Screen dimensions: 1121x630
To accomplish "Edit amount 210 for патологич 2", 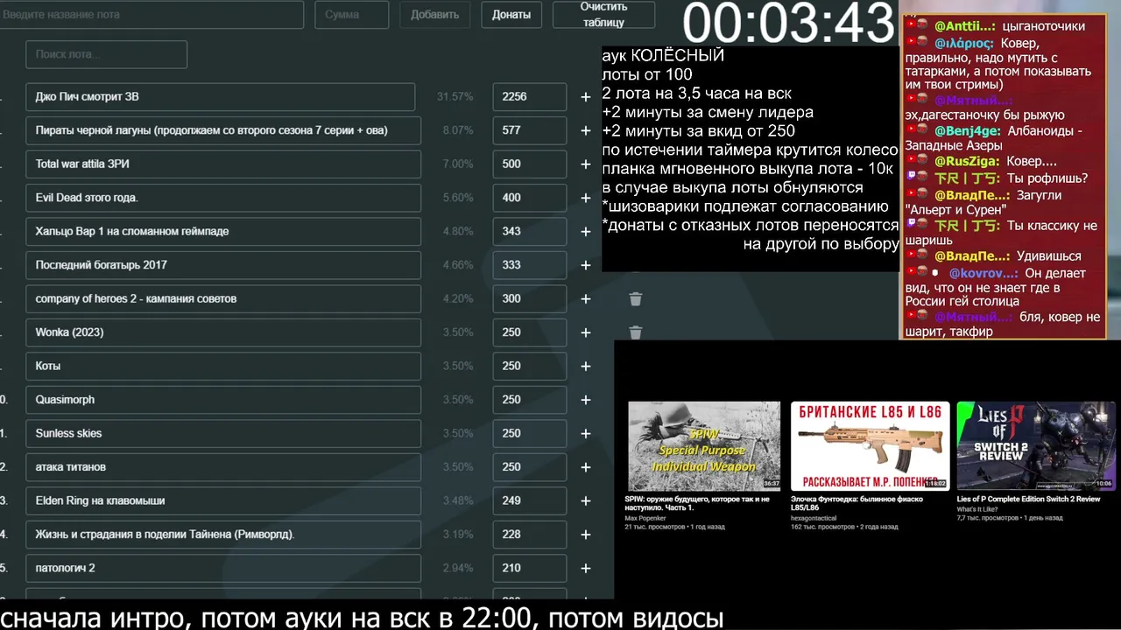I will click(529, 569).
